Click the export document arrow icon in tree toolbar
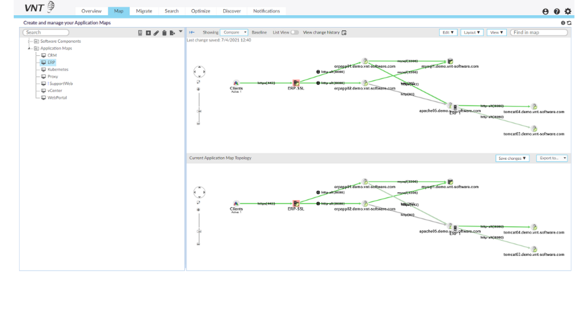 (x=173, y=33)
